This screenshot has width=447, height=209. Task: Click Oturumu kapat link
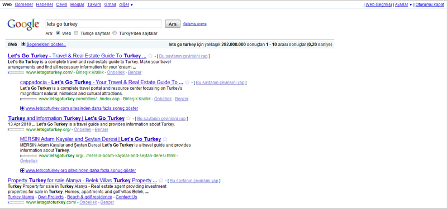(x=430, y=4)
